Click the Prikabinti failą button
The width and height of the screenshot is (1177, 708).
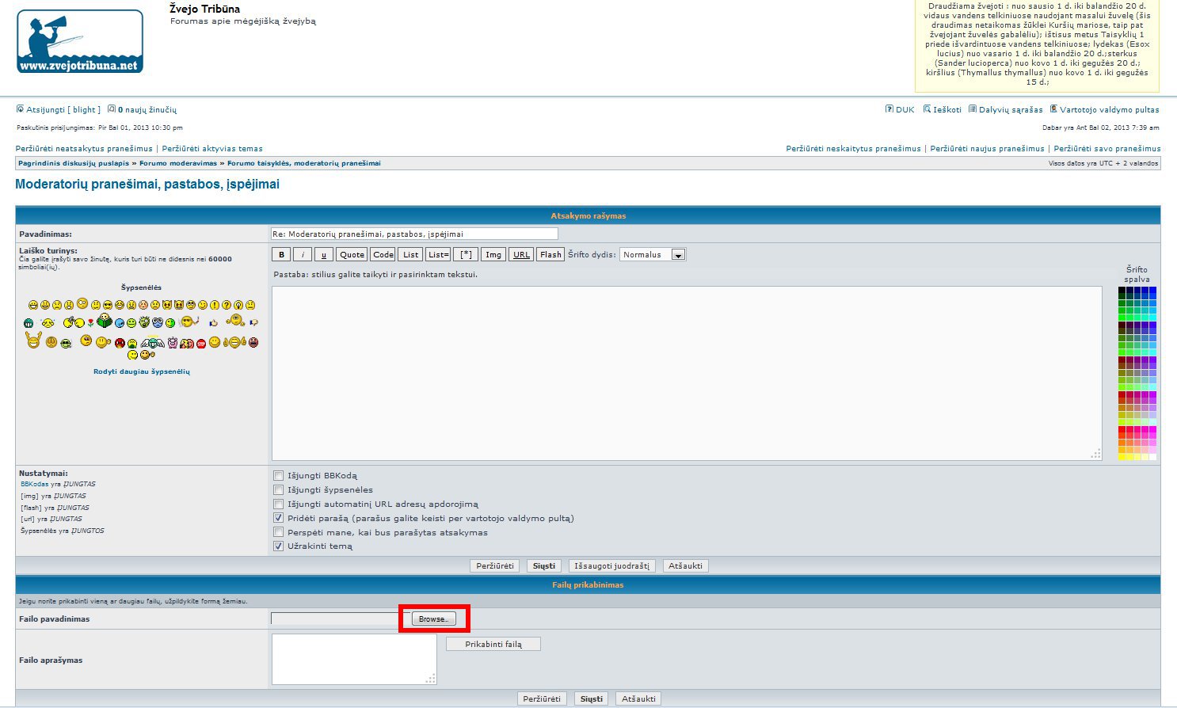click(x=493, y=644)
